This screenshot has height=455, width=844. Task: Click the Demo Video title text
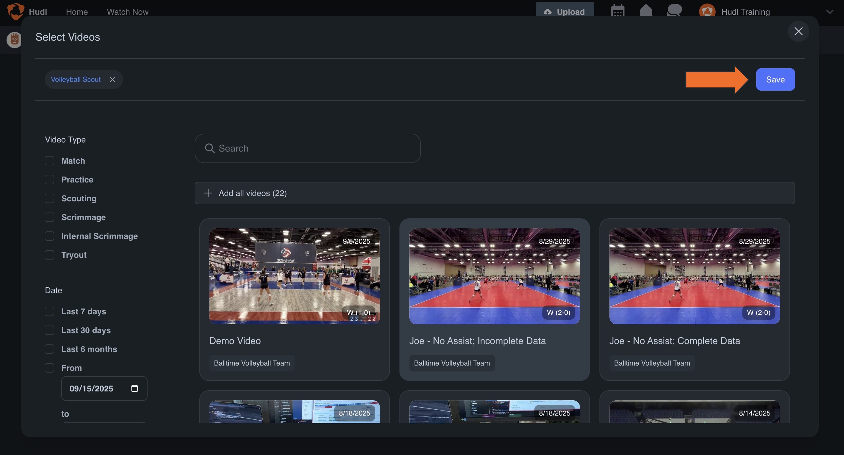(235, 341)
